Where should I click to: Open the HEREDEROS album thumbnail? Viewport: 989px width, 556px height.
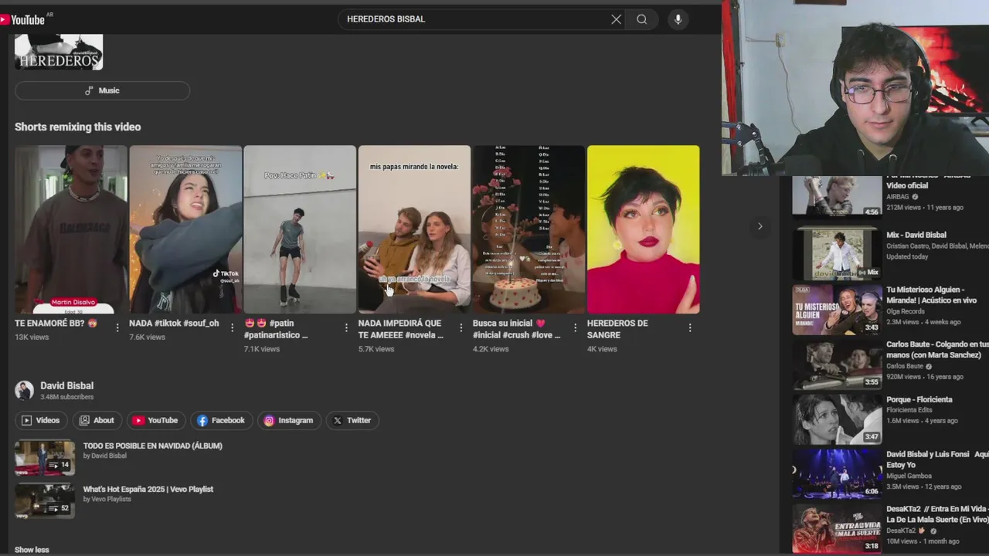(x=59, y=52)
